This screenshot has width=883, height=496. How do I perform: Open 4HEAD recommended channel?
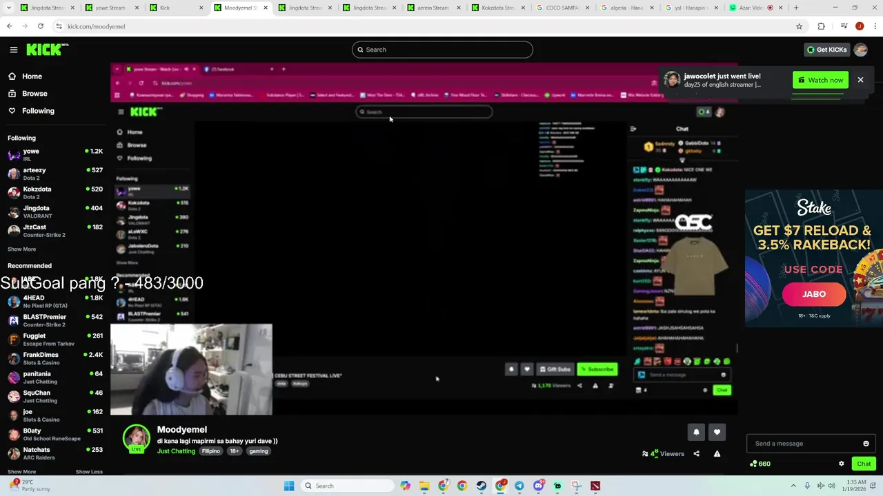[x=55, y=301]
